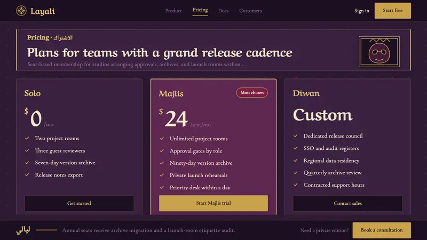Click the 'Need a private edition?' text
427x240 pixels.
[x=325, y=230]
